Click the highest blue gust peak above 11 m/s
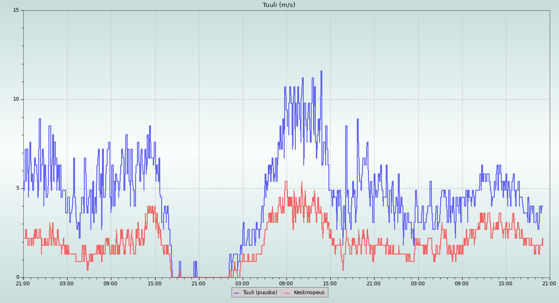 pos(321,71)
